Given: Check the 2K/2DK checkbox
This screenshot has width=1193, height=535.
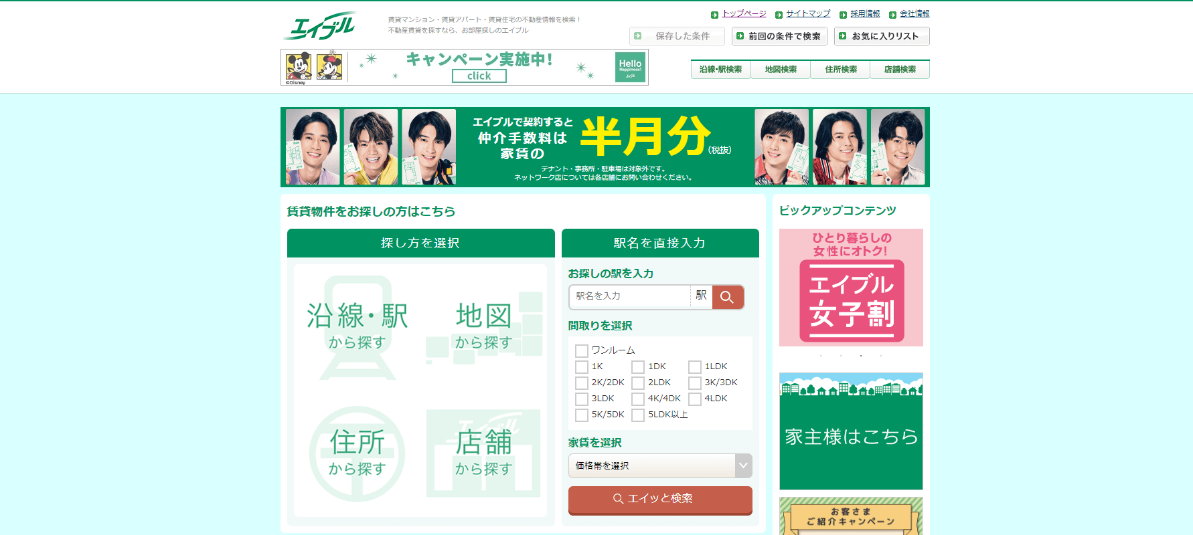Looking at the screenshot, I should click(x=582, y=383).
